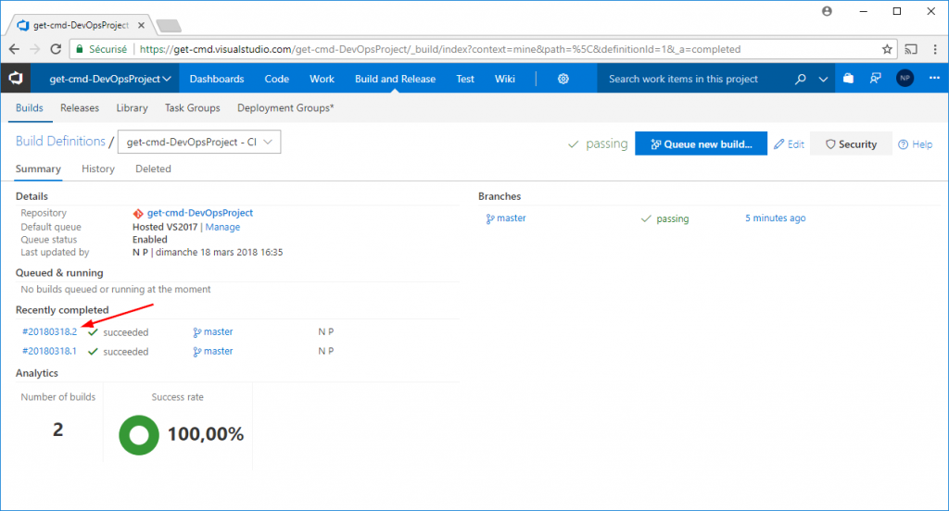The height and width of the screenshot is (511, 949).
Task: Switch to the Summary tab
Action: pyautogui.click(x=38, y=168)
